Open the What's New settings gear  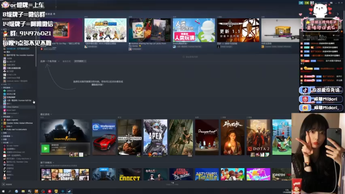coord(54,14)
